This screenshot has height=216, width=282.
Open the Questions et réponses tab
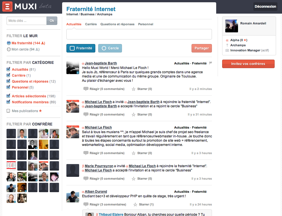click(x=117, y=24)
